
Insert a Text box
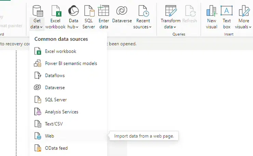[227, 11]
